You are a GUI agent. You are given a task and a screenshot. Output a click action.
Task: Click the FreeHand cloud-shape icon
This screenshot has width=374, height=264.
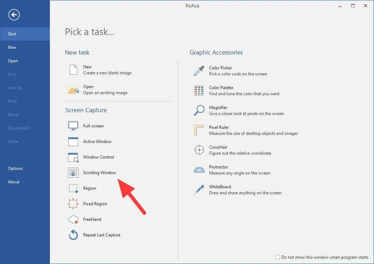tap(73, 219)
